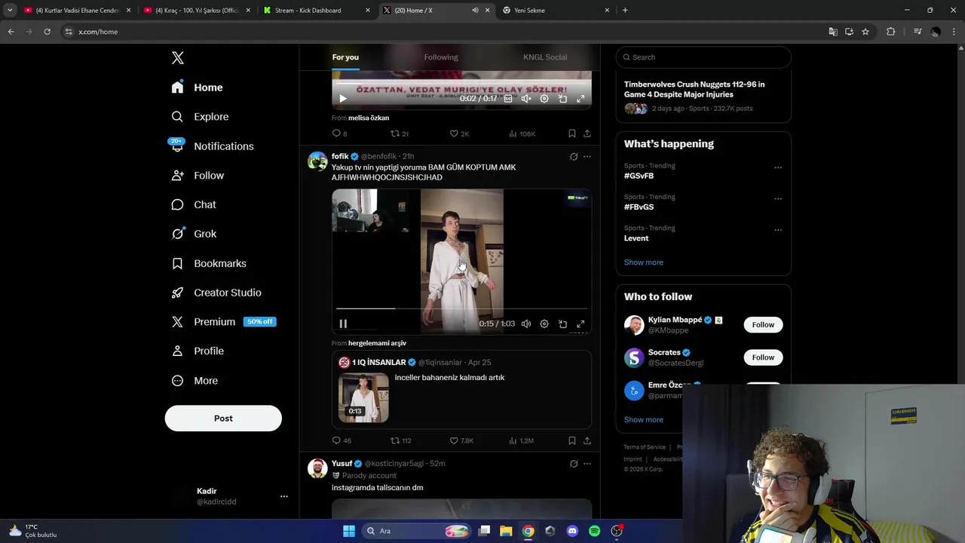Open the #GSvFB trending topic
This screenshot has width=965, height=543.
click(639, 176)
